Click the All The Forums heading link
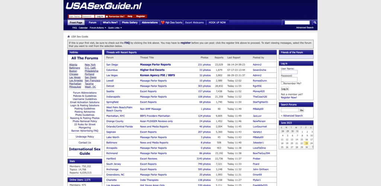 85,58
